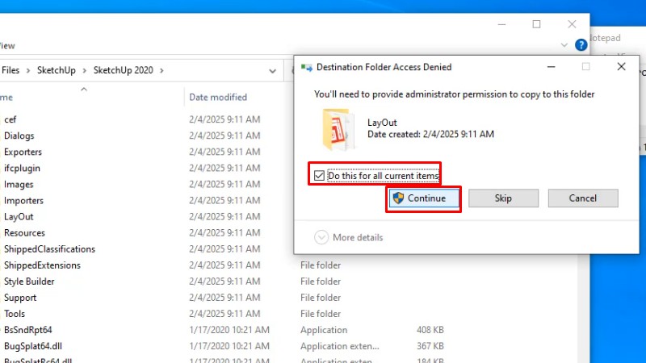
Task: Select the Exporters folder in the list
Action: click(23, 152)
